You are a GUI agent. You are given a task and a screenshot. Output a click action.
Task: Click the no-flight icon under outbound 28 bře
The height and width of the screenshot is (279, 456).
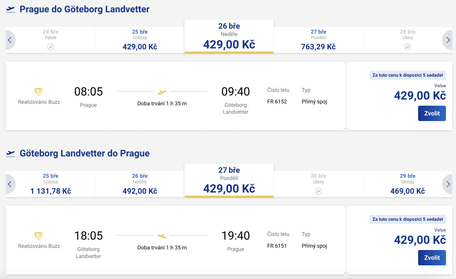[x=407, y=47]
